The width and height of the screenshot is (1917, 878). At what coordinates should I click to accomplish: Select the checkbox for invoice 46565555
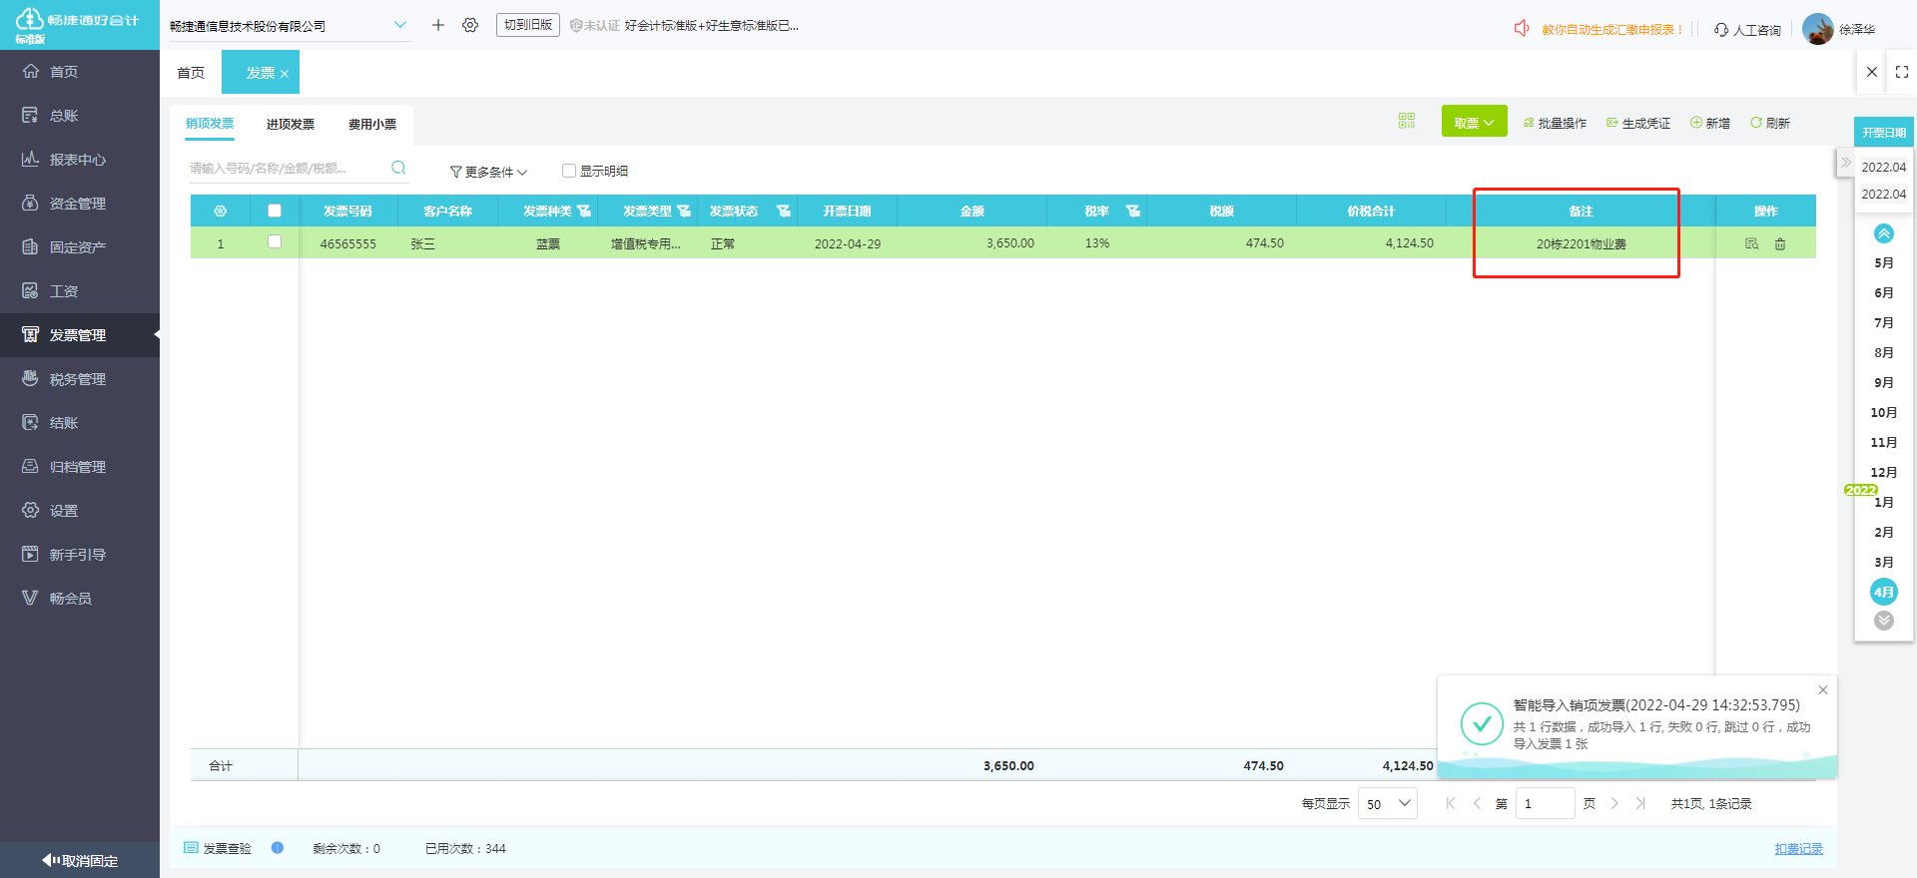click(275, 241)
